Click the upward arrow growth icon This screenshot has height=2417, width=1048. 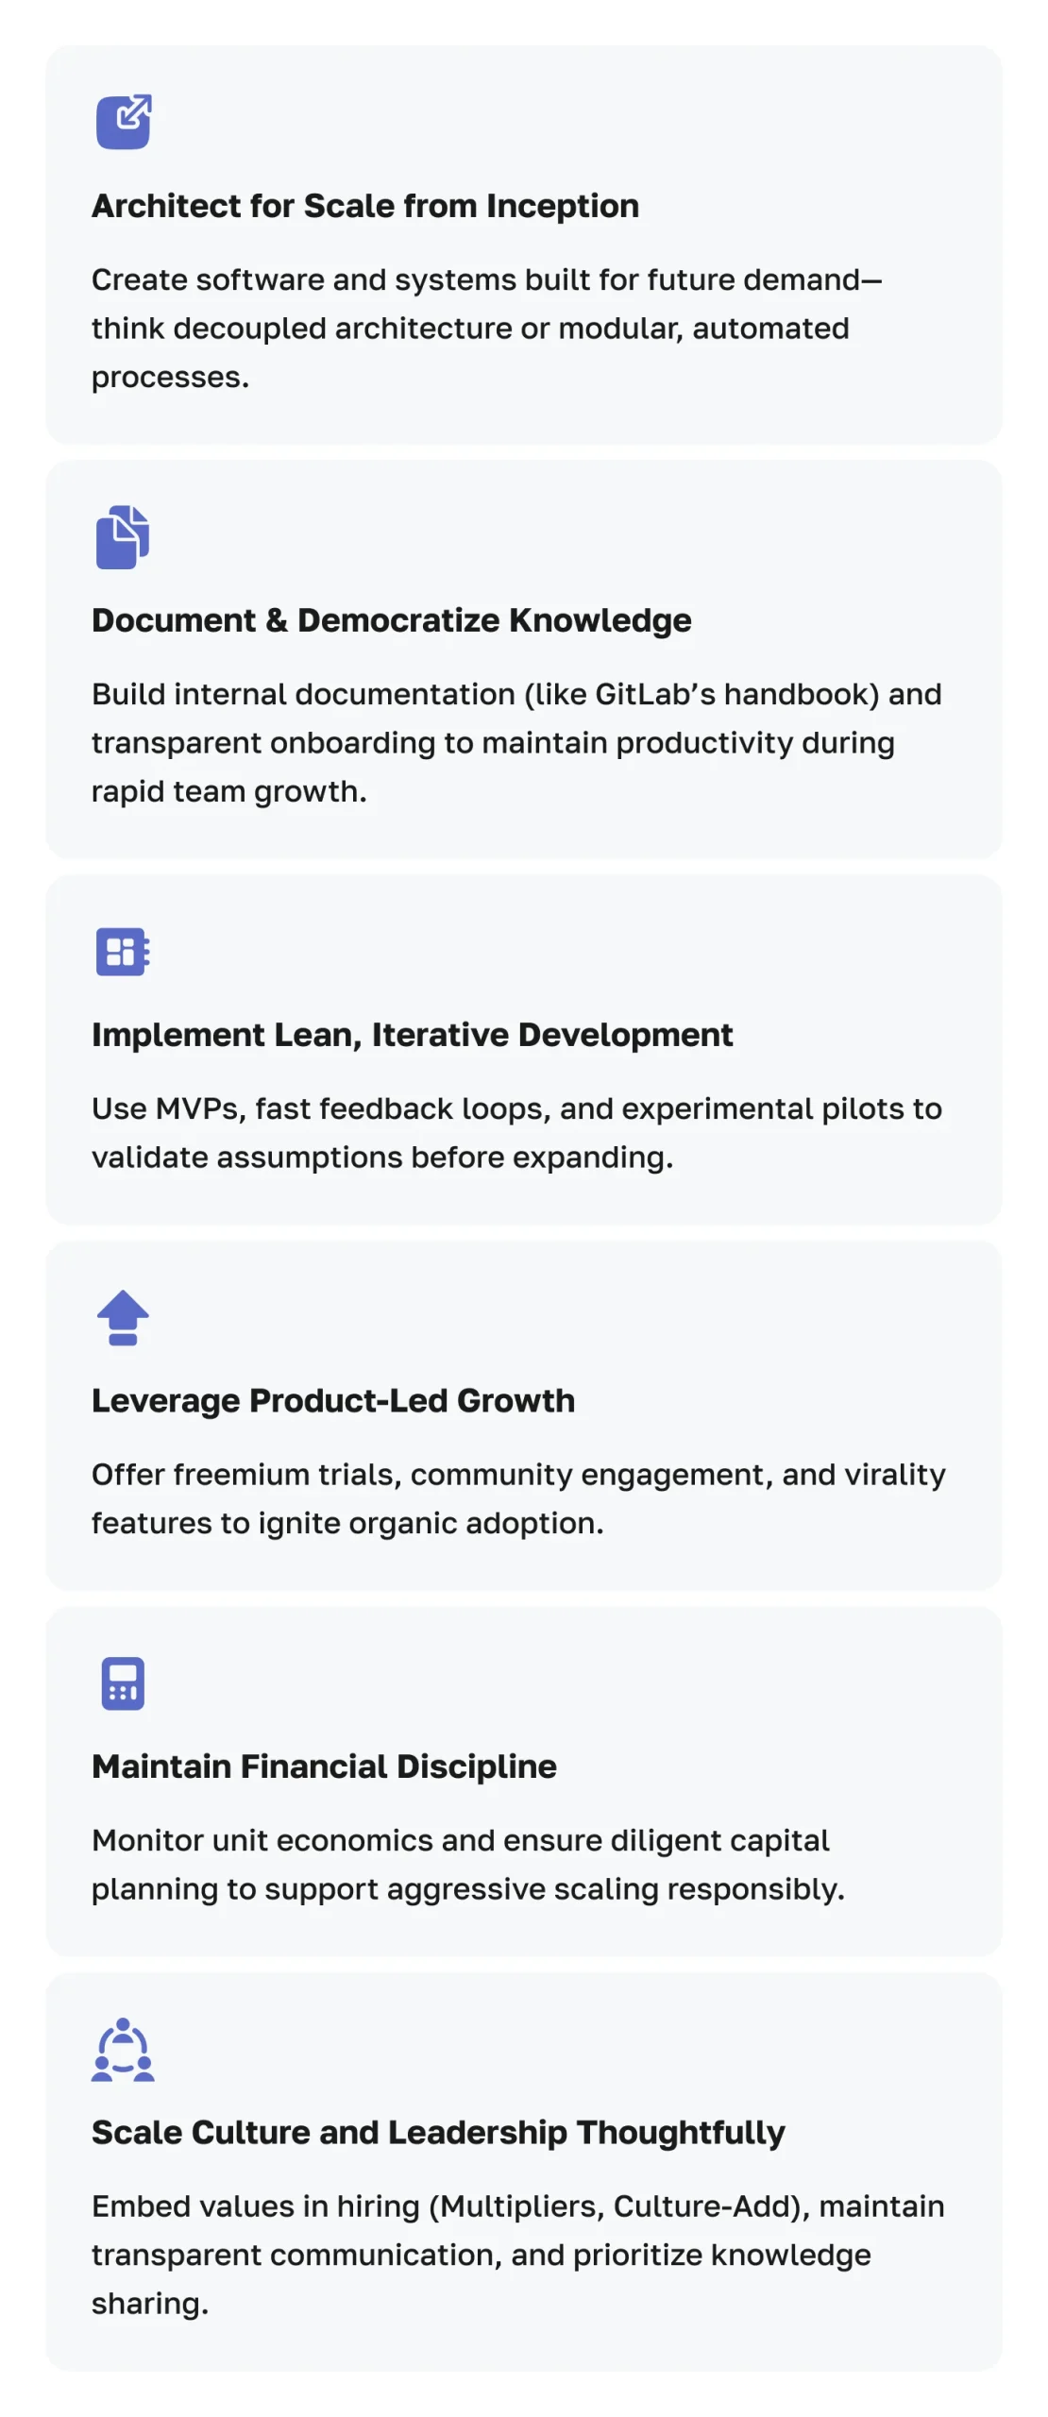click(x=123, y=1317)
